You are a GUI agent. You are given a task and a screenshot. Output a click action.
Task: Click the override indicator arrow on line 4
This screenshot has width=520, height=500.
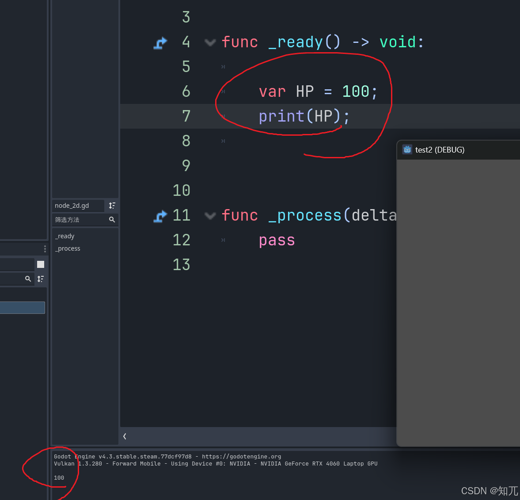(160, 43)
